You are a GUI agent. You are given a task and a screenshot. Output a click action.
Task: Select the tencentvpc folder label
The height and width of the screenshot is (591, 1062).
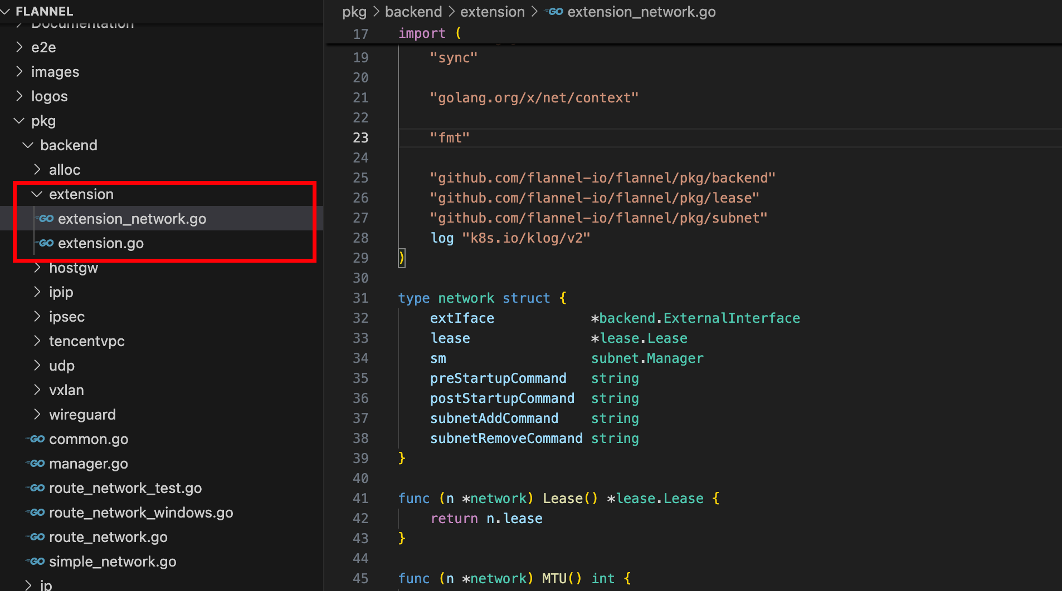click(x=87, y=341)
